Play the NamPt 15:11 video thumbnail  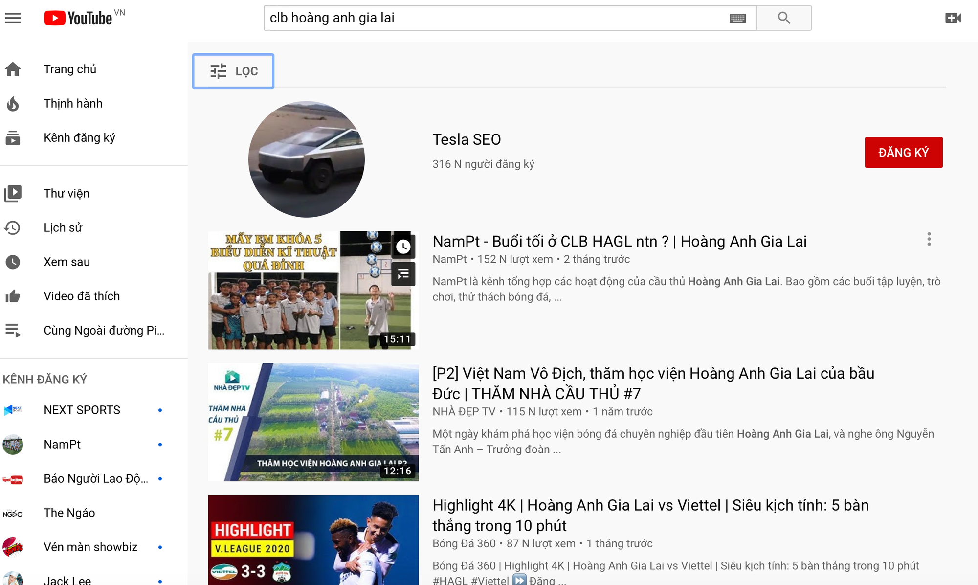[x=313, y=290]
